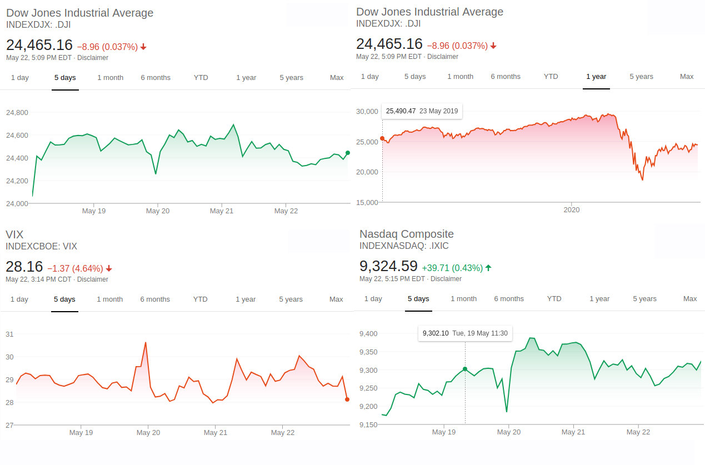Click the orange start dot on the Dow 1-year chart
705x465 pixels.
(382, 138)
